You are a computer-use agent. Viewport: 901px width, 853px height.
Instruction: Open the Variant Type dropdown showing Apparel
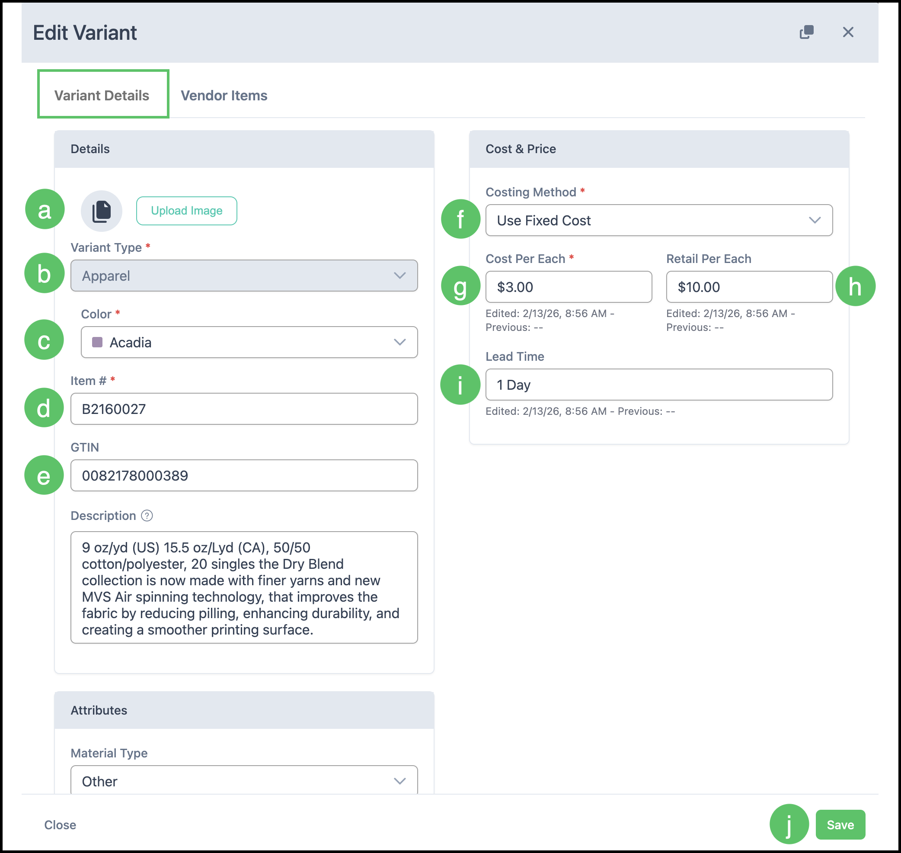[x=244, y=276]
